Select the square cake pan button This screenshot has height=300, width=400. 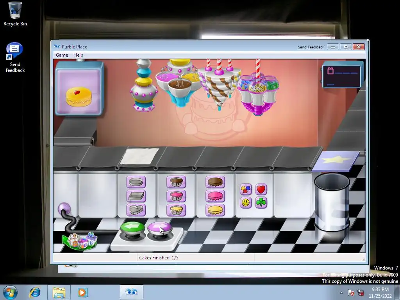[136, 196]
